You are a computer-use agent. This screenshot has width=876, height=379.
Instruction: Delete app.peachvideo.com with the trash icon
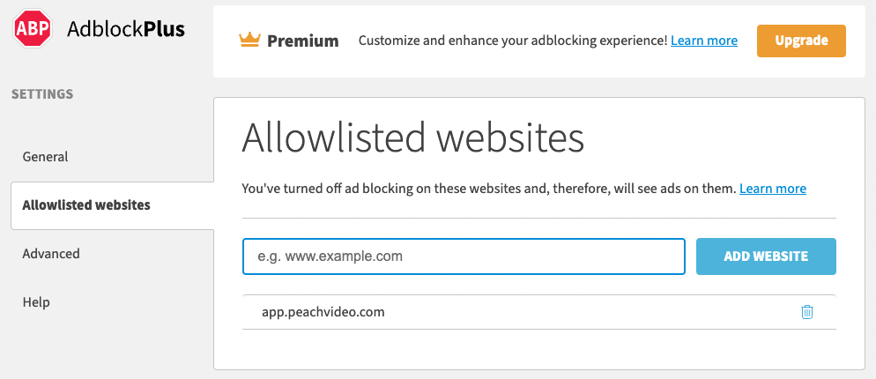tap(806, 312)
